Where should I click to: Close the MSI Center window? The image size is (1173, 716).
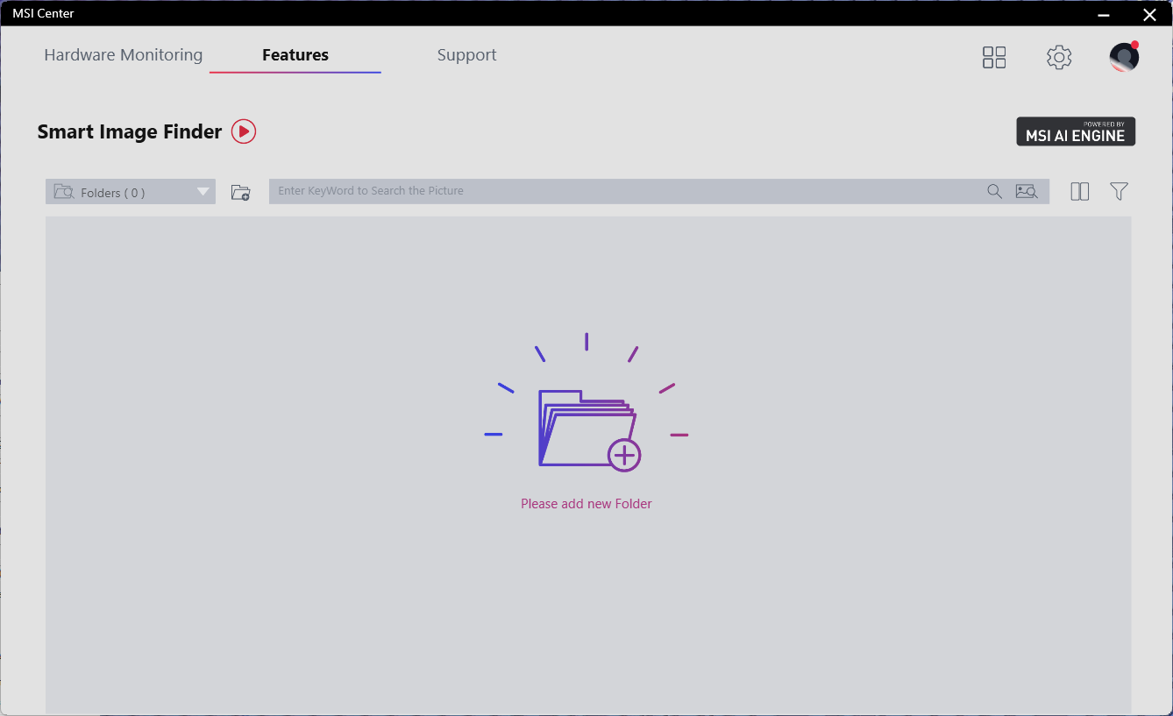[x=1149, y=14]
